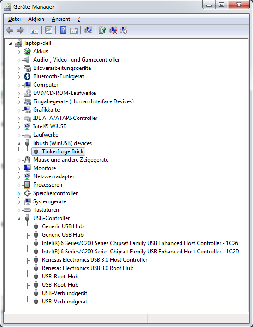Select the Tinkerforge Brick device
The image size is (253, 327).
(63, 151)
